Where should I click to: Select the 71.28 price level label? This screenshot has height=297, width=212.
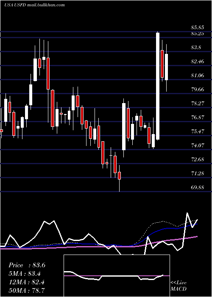[x=198, y=173]
